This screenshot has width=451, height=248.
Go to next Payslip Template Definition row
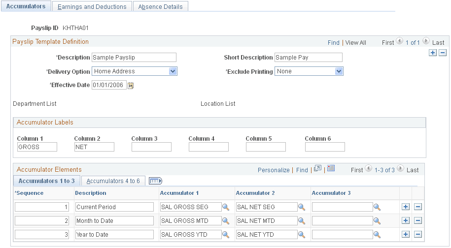(426, 42)
